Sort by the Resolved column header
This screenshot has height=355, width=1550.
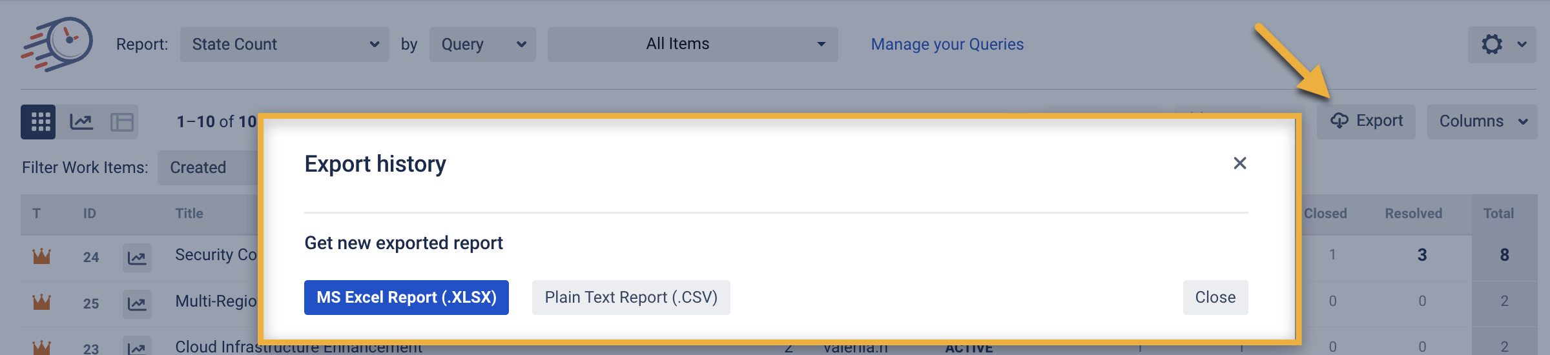[1413, 214]
